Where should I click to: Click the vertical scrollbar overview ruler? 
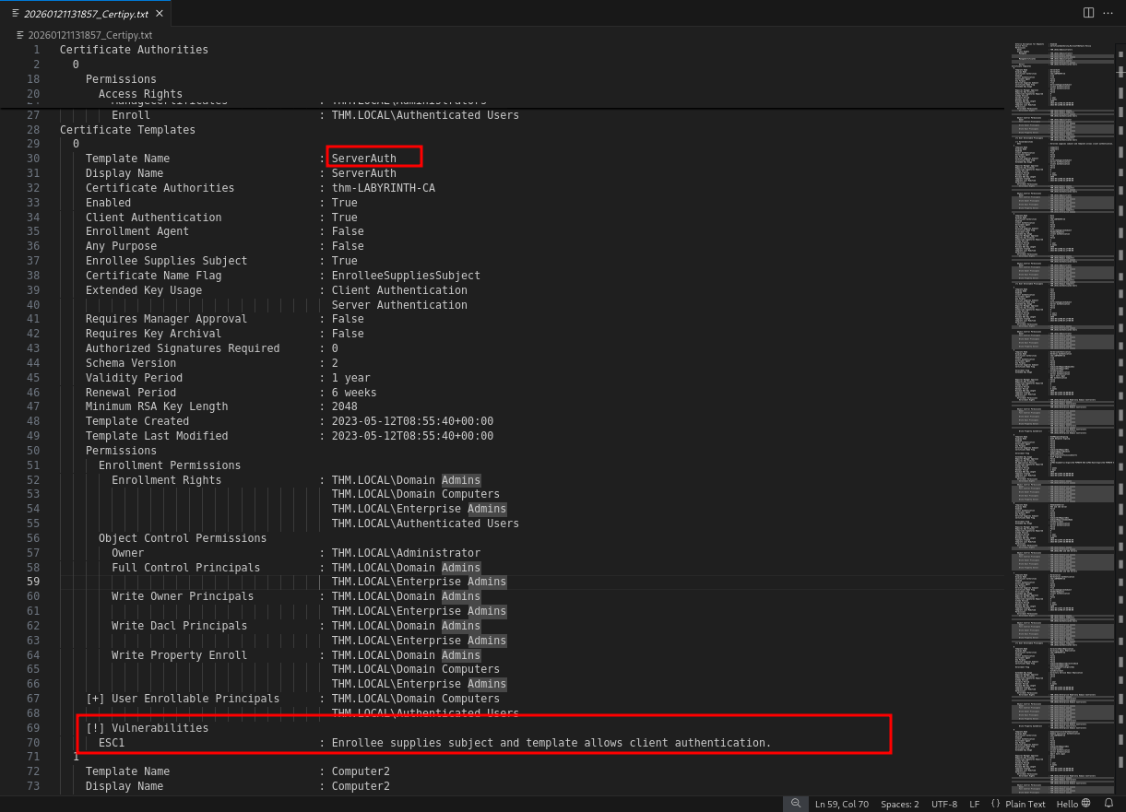pos(1120,369)
